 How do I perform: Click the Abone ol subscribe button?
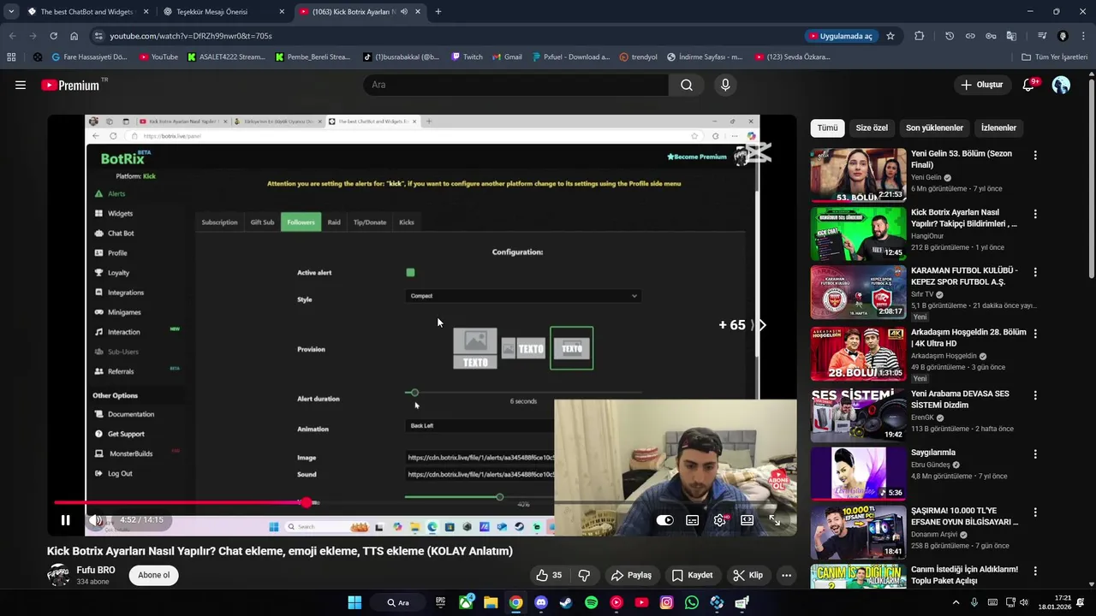pos(154,575)
